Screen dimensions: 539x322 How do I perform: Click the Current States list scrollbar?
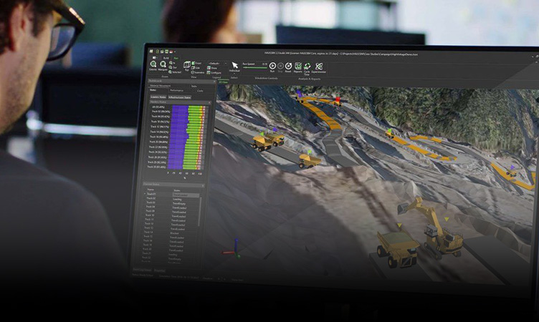[201, 211]
